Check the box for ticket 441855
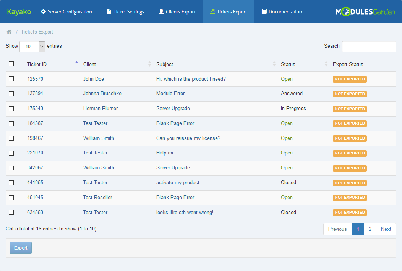 [11, 183]
